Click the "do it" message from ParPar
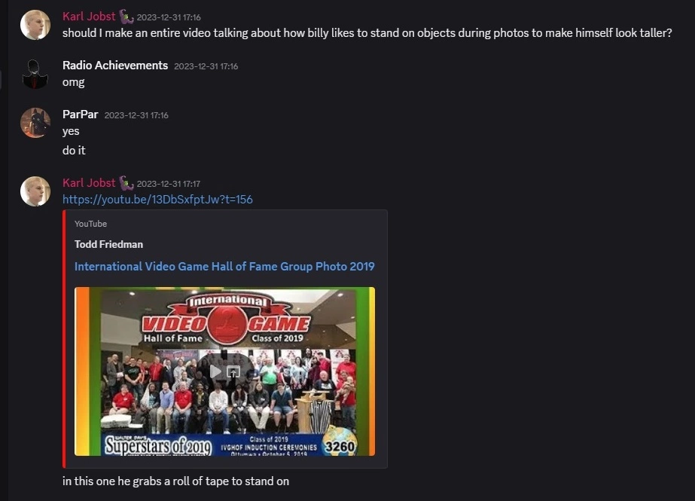This screenshot has width=695, height=501. tap(74, 151)
